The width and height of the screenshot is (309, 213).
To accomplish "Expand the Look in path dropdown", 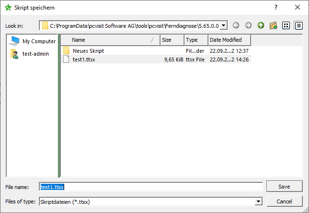I will (224, 25).
